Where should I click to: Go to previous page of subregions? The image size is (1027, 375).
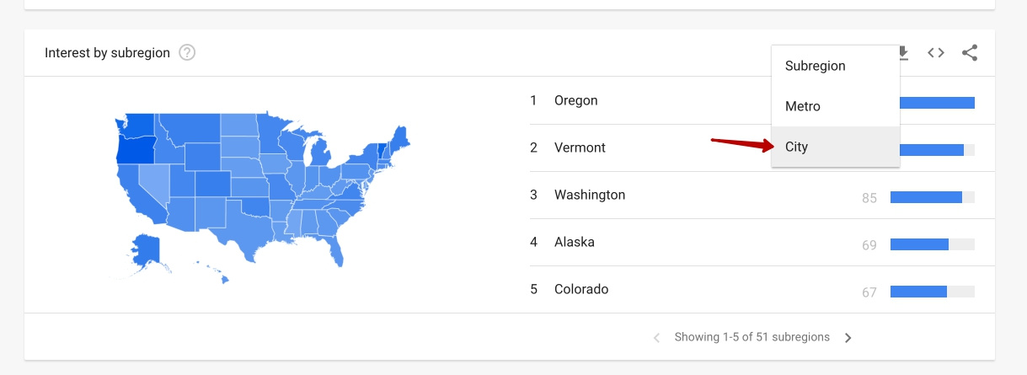[657, 338]
